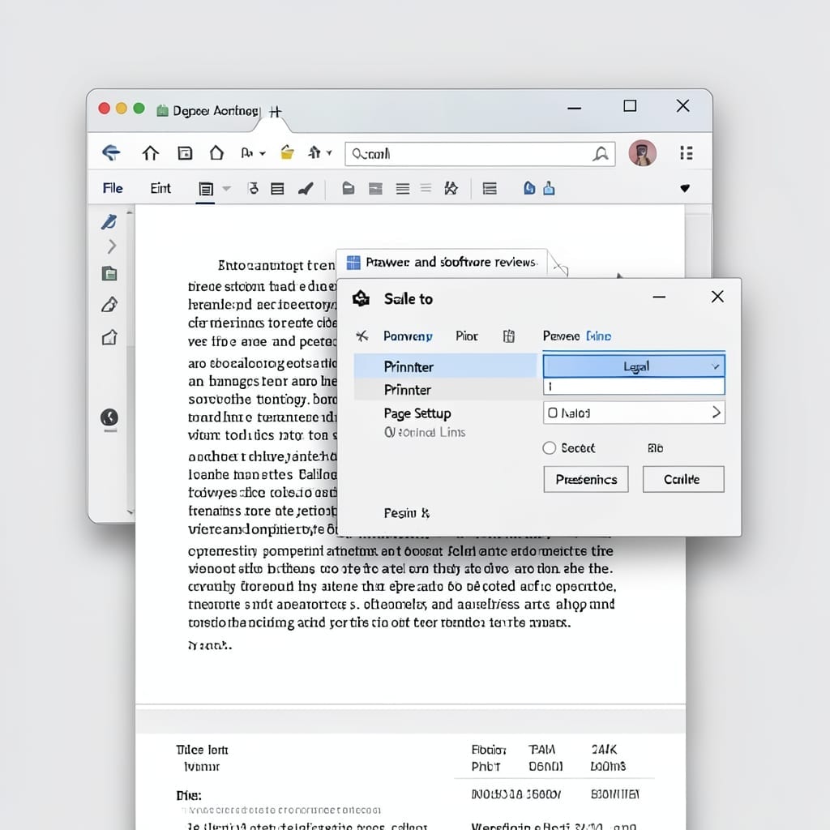Switch to the Ponveny tab
Image resolution: width=830 pixels, height=830 pixels.
(x=409, y=336)
